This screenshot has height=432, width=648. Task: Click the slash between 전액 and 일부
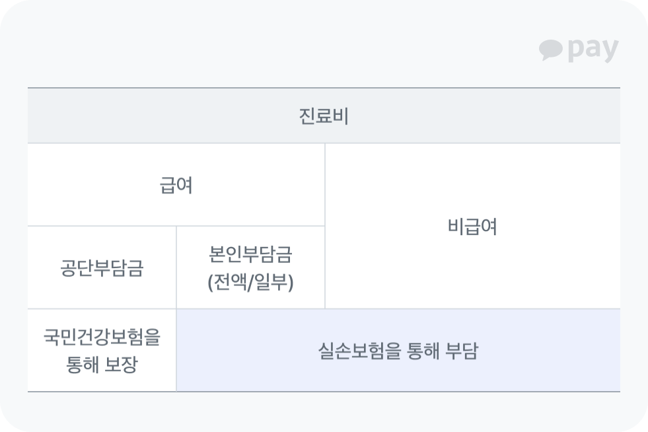tap(251, 283)
